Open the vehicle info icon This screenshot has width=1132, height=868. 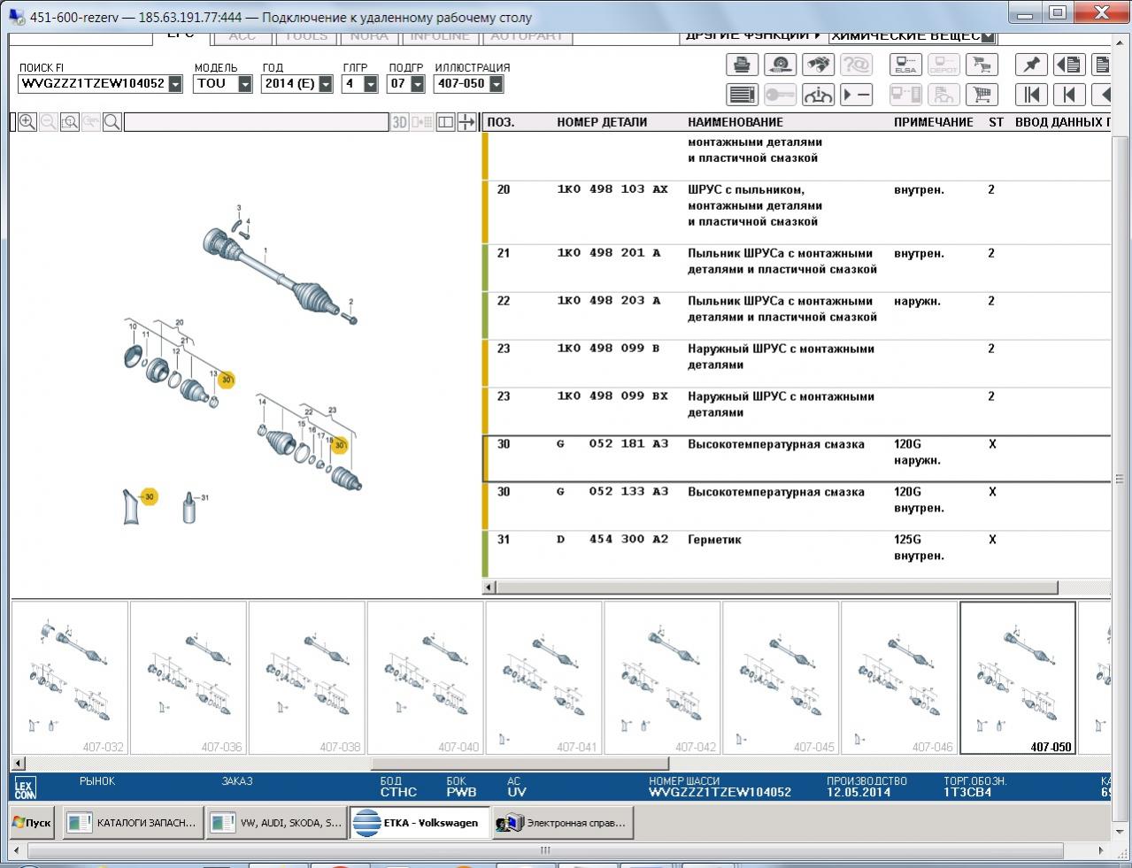[x=818, y=94]
